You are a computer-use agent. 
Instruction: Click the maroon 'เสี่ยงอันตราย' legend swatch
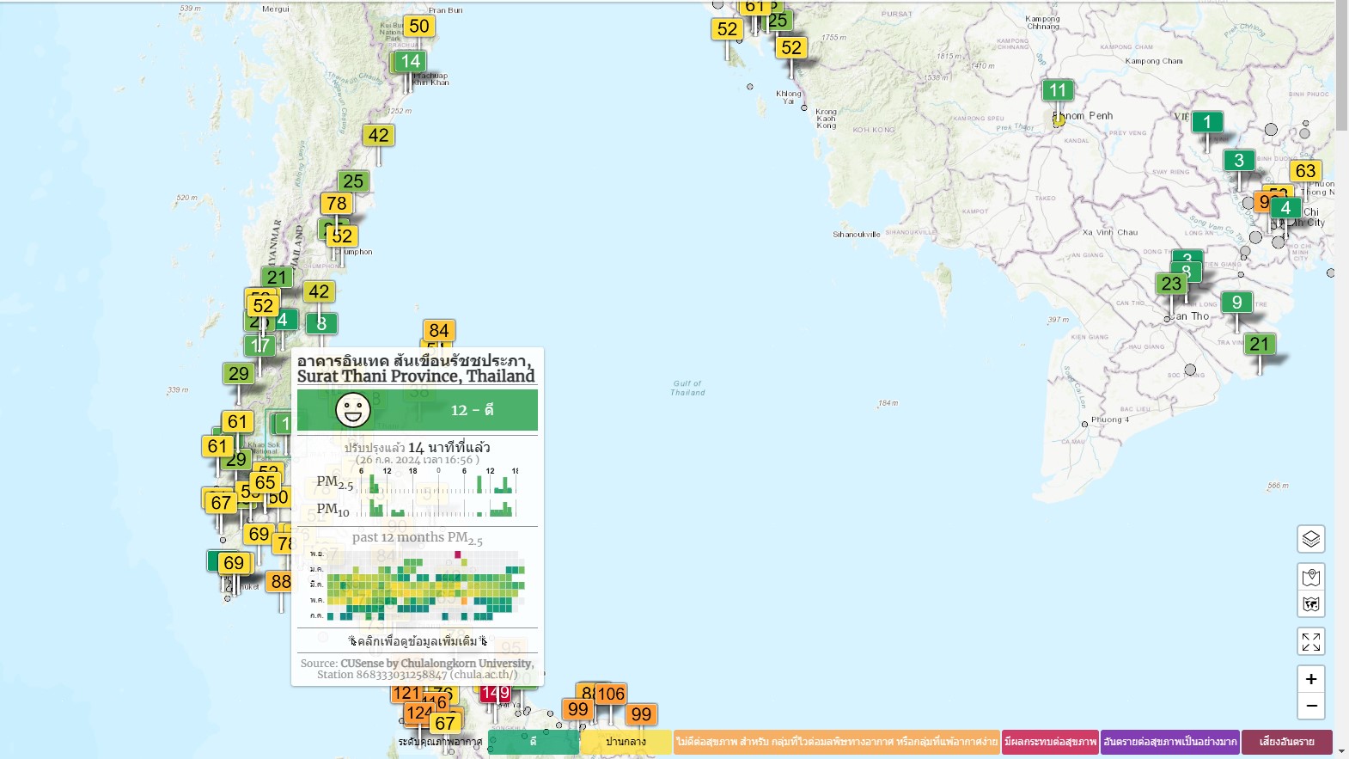point(1286,742)
